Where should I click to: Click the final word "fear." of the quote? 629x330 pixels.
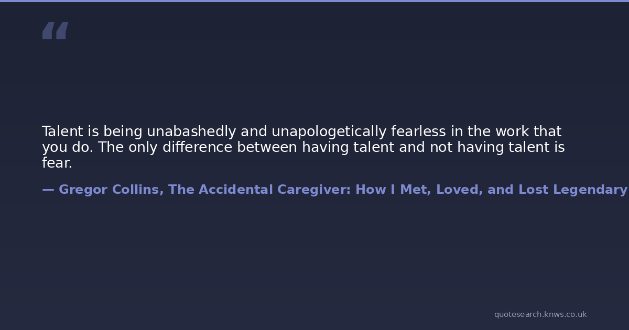(x=57, y=163)
